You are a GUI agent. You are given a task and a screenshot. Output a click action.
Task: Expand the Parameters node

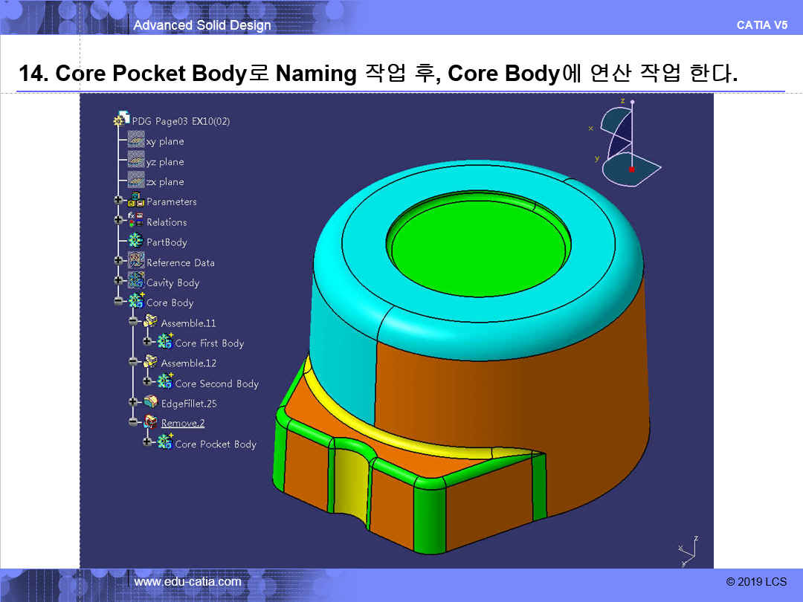click(x=118, y=201)
